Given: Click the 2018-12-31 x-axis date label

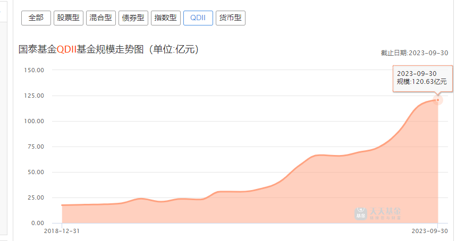Looking at the screenshot, I should [62, 231].
